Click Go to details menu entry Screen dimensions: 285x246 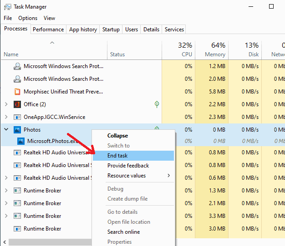click(x=133, y=212)
